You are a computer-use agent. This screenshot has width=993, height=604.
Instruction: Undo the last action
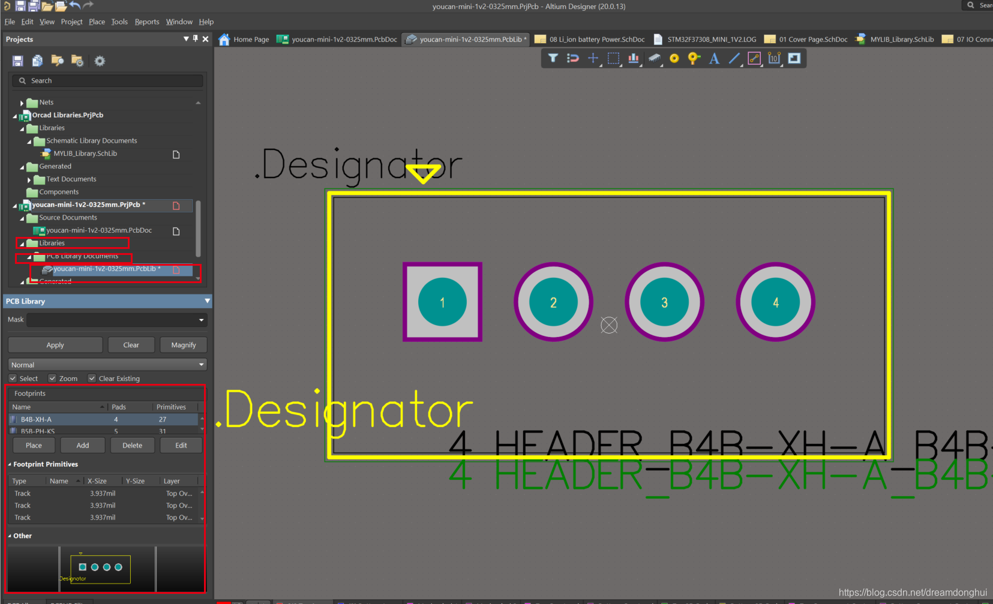[x=74, y=5]
